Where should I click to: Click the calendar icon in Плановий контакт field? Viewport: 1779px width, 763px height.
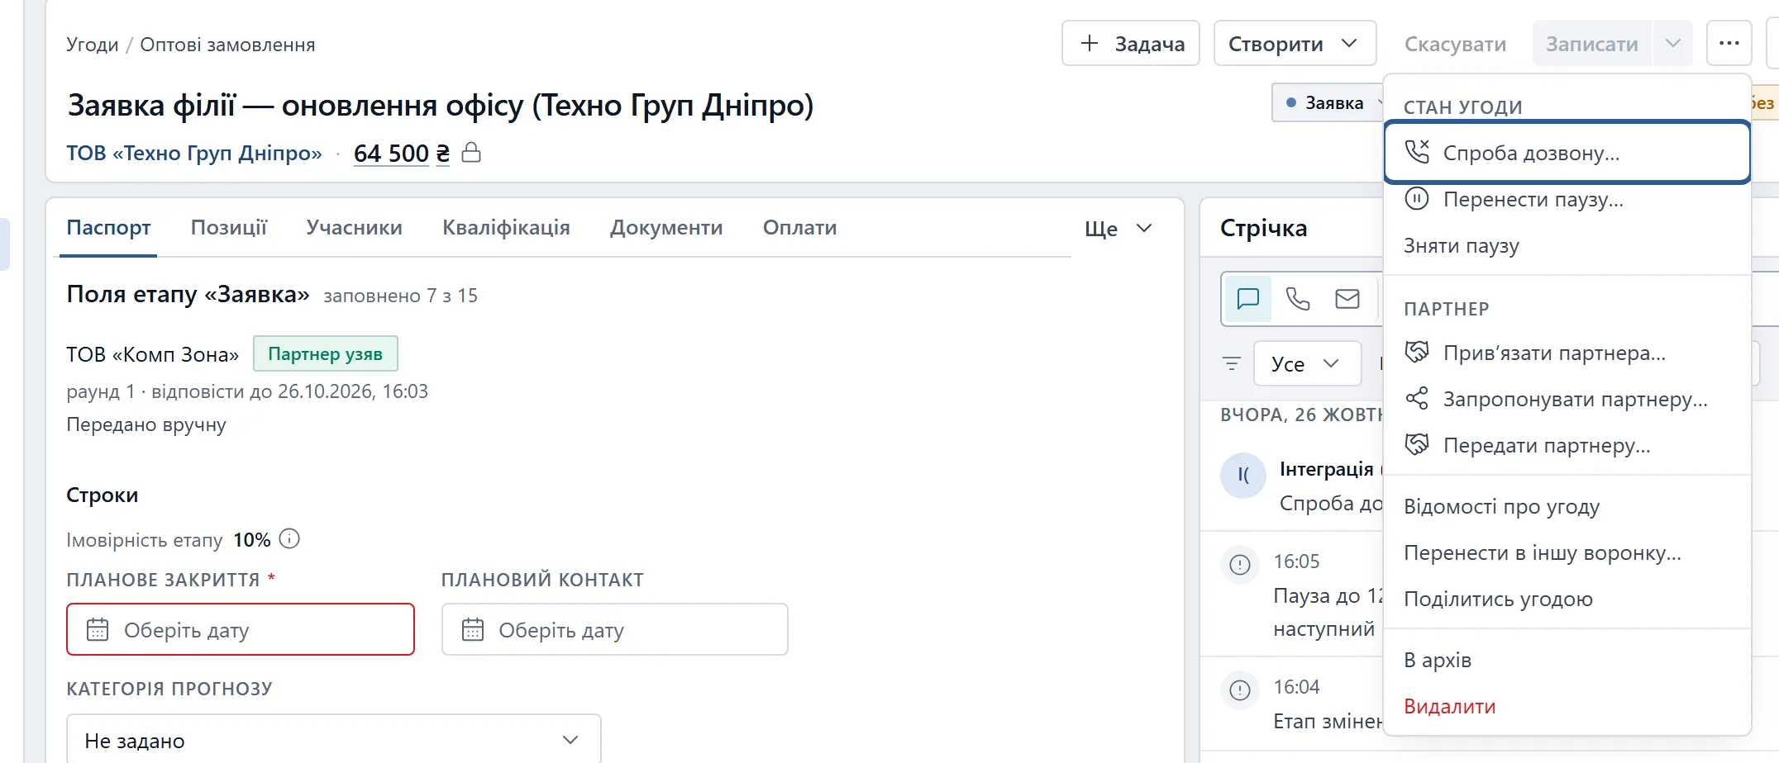pos(473,629)
